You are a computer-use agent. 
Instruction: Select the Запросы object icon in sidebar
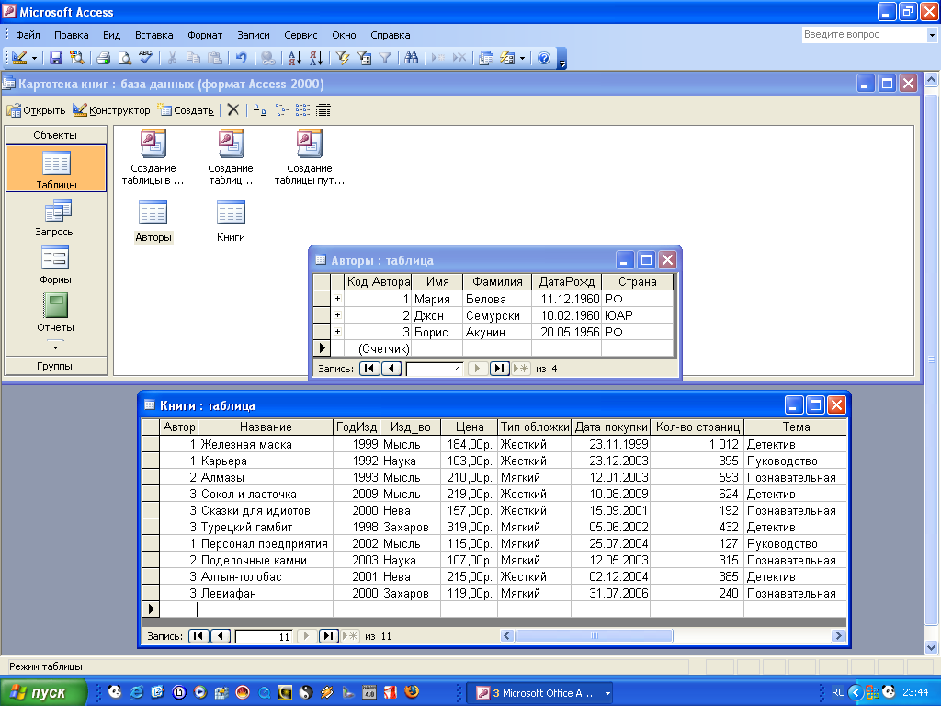55,212
